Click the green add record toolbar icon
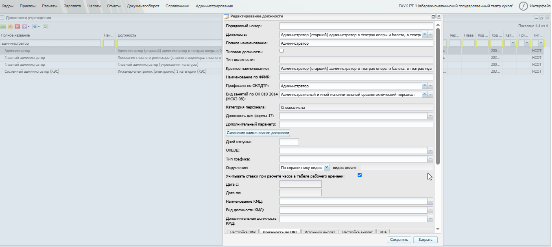 [3, 26]
